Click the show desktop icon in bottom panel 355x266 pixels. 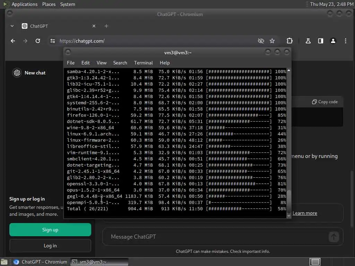(4, 262)
